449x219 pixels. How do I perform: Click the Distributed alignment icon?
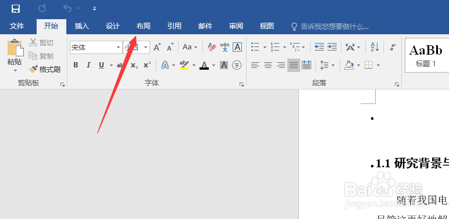pos(307,65)
